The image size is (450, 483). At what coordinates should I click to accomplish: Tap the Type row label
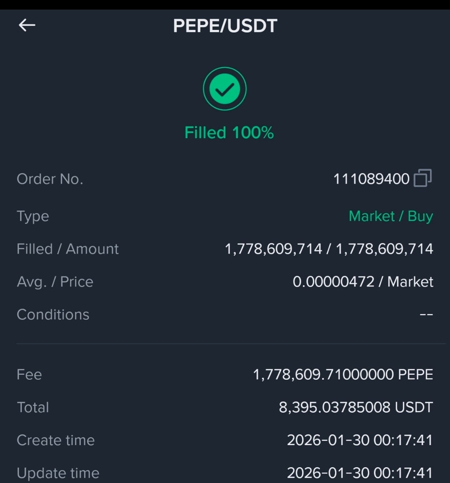33,216
